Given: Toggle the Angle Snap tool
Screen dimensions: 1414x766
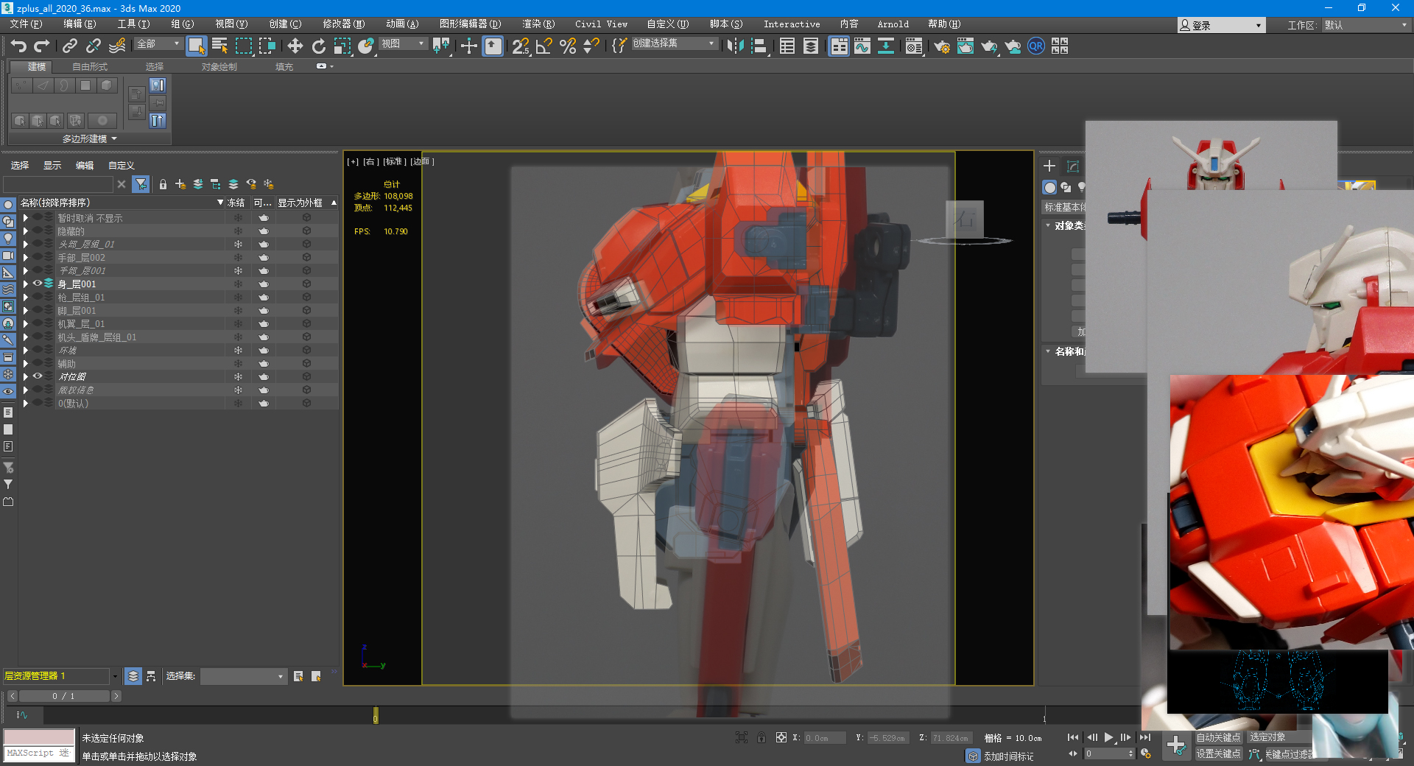Looking at the screenshot, I should 544,46.
